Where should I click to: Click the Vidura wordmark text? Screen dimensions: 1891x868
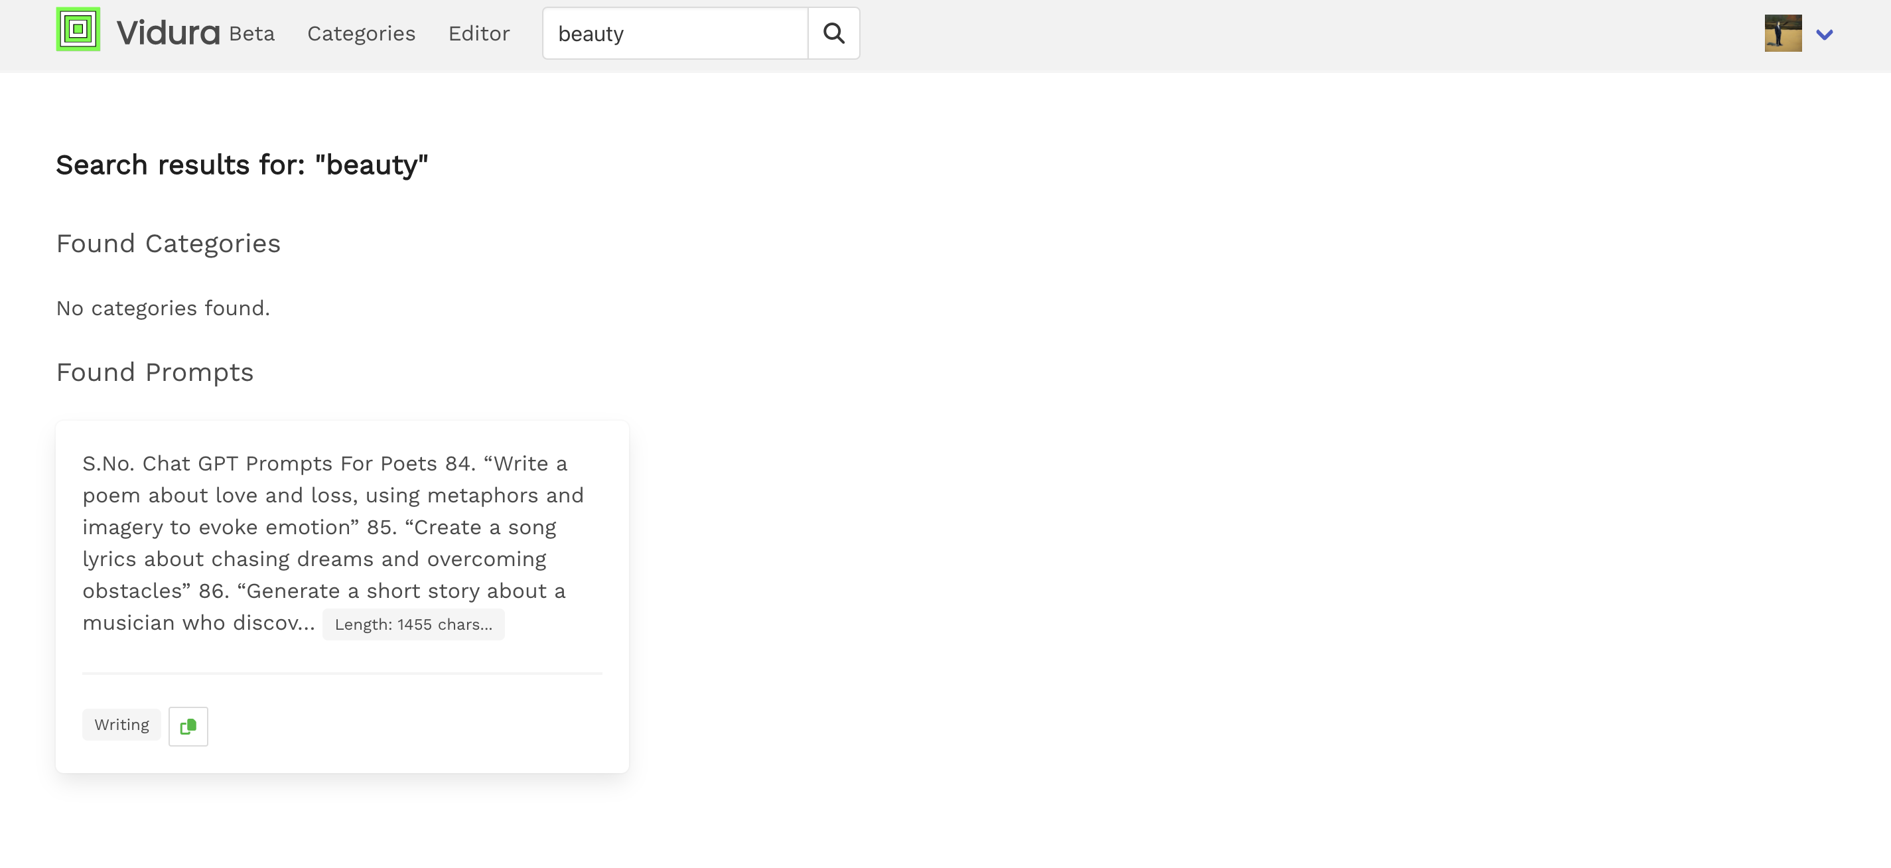(168, 33)
